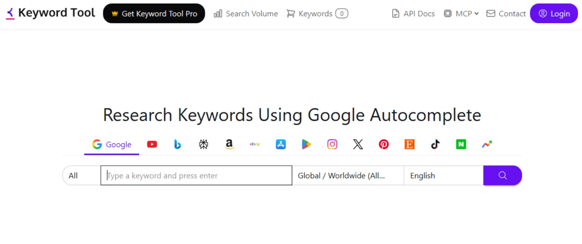Open the English language dropdown

pyautogui.click(x=443, y=175)
